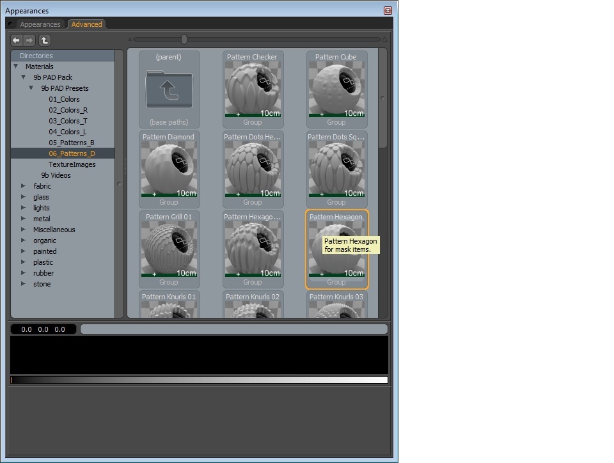Click the small dot left of Appearances tab

point(10,24)
